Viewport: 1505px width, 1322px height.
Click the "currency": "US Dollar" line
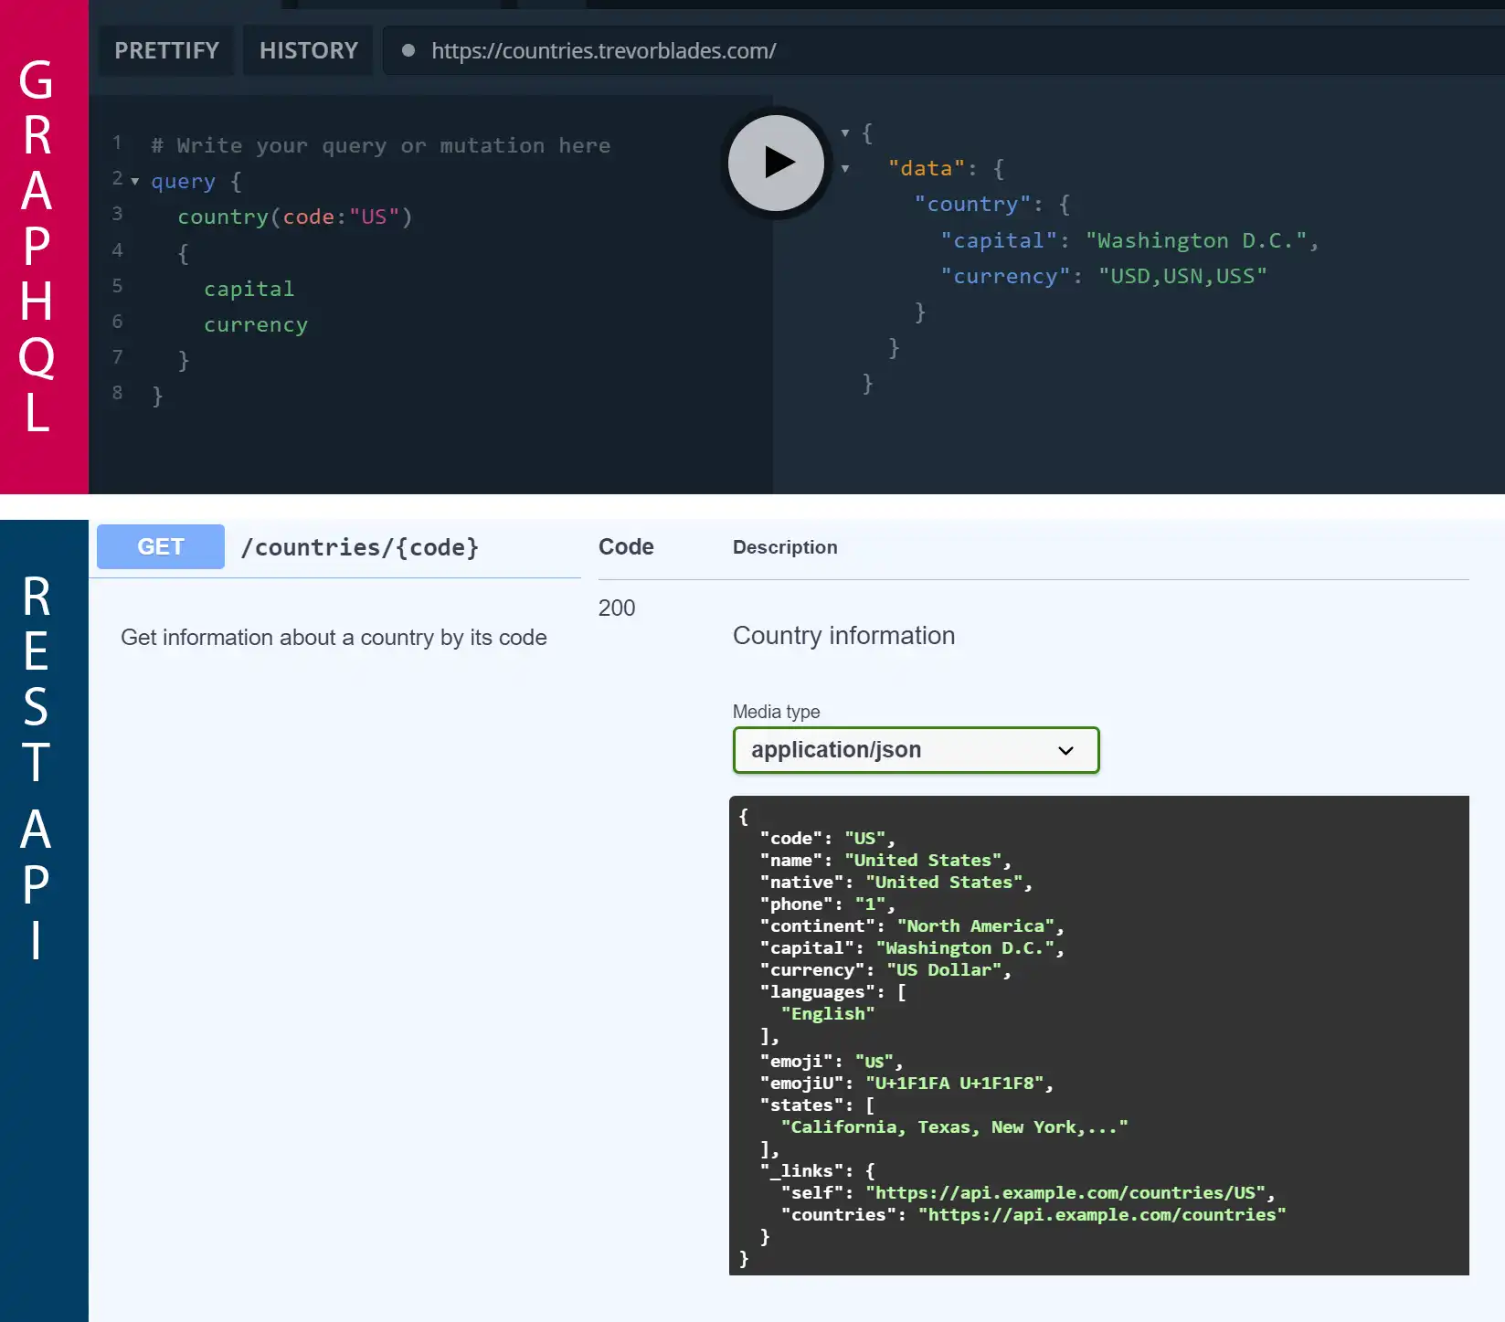(x=885, y=970)
